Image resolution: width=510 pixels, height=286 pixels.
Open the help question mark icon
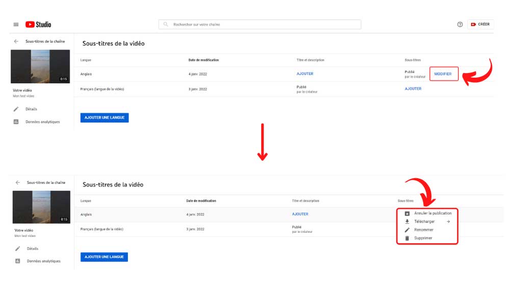(460, 25)
